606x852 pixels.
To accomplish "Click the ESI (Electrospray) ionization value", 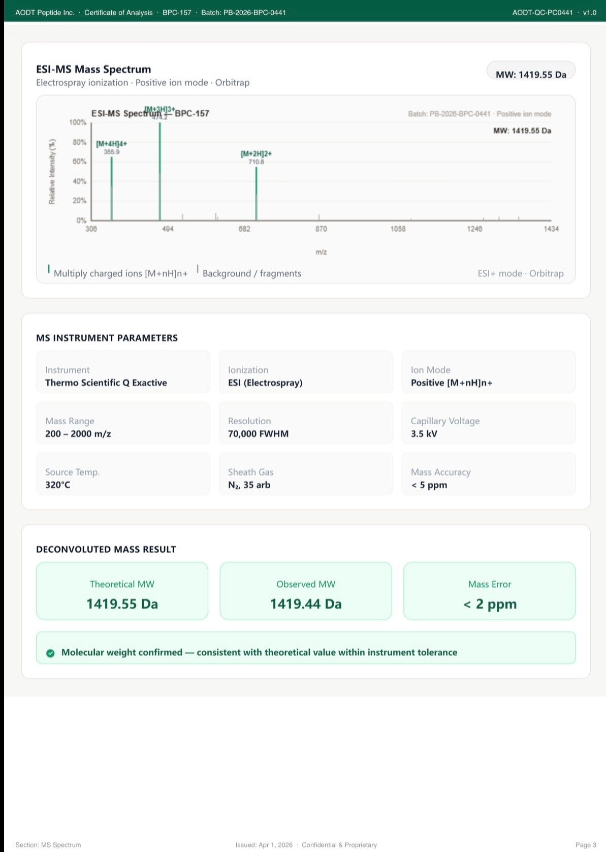I will click(x=265, y=383).
